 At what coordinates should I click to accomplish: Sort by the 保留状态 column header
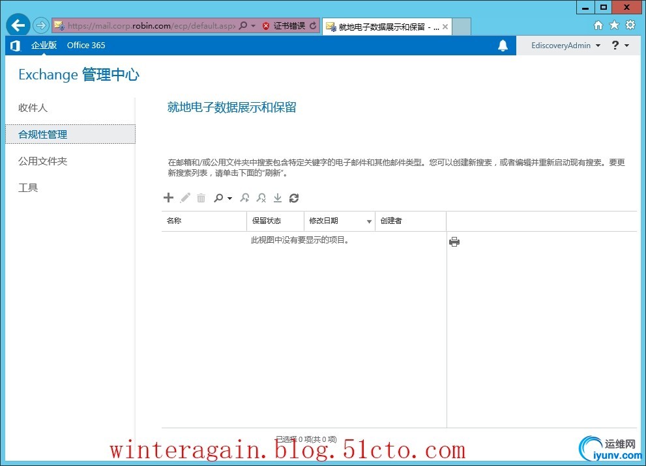point(275,221)
